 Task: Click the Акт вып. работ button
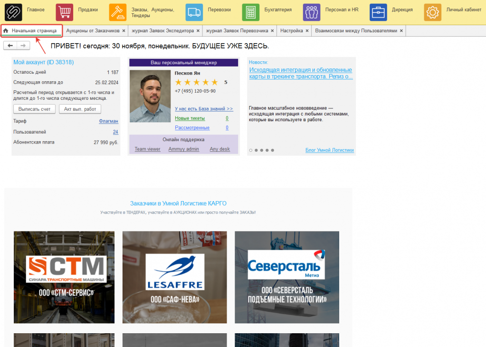pyautogui.click(x=80, y=109)
